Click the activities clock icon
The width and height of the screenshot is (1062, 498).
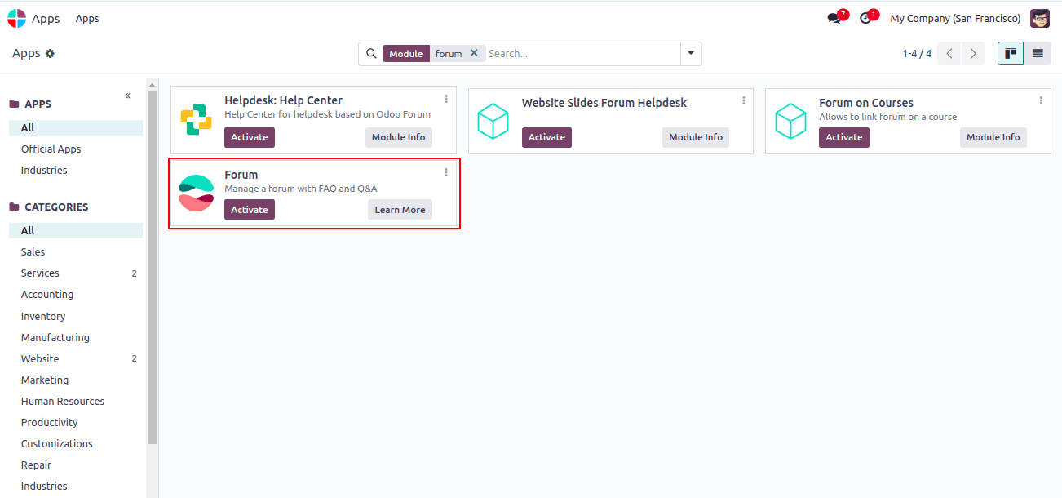click(x=865, y=18)
